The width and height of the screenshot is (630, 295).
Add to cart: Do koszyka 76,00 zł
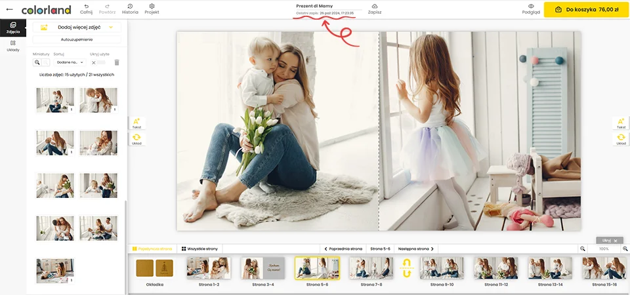587,10
